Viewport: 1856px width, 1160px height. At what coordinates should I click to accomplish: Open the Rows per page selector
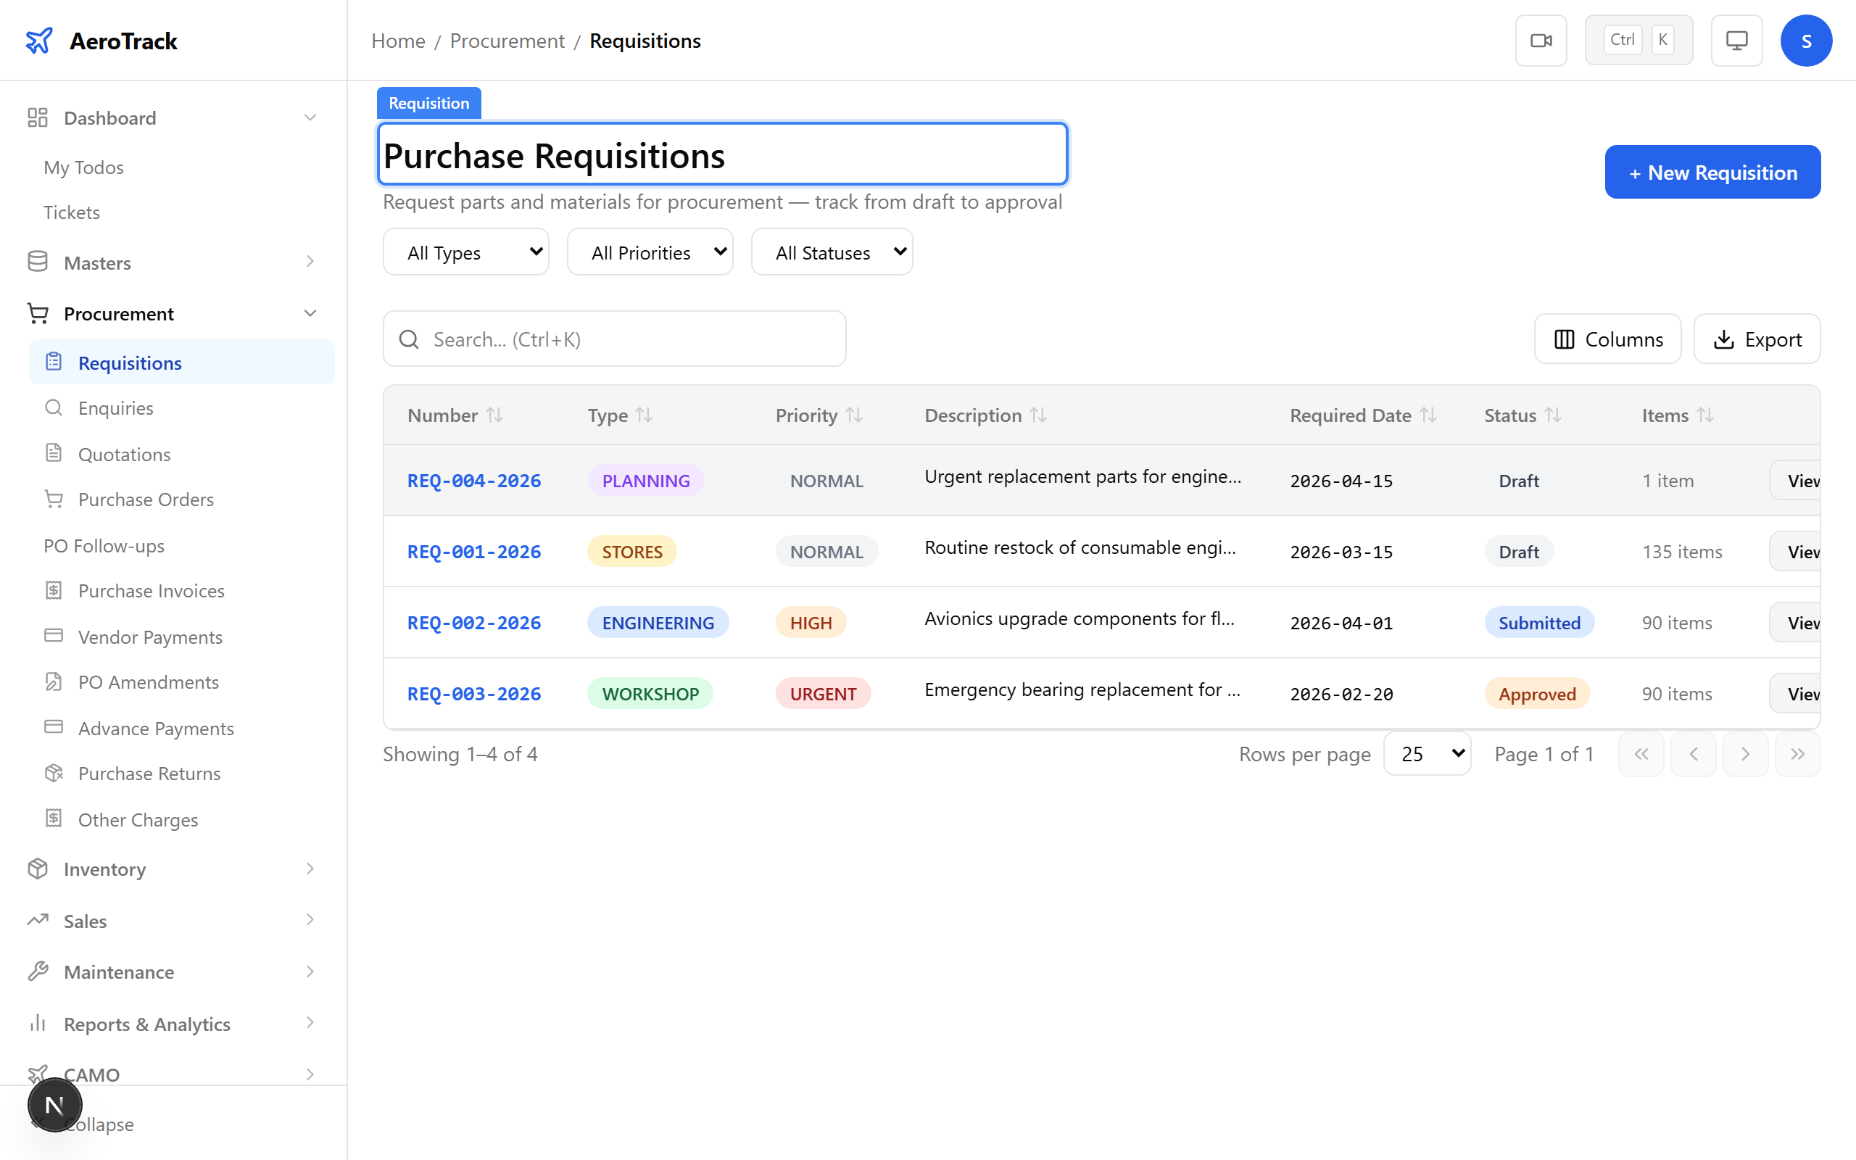[1427, 753]
